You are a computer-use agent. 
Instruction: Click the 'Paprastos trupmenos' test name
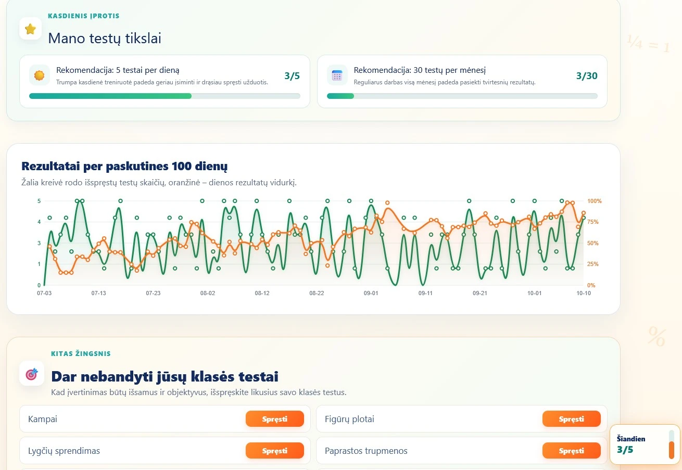point(366,451)
